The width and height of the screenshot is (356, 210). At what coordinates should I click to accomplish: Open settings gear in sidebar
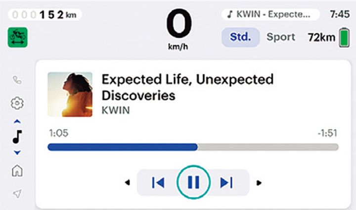click(x=18, y=104)
